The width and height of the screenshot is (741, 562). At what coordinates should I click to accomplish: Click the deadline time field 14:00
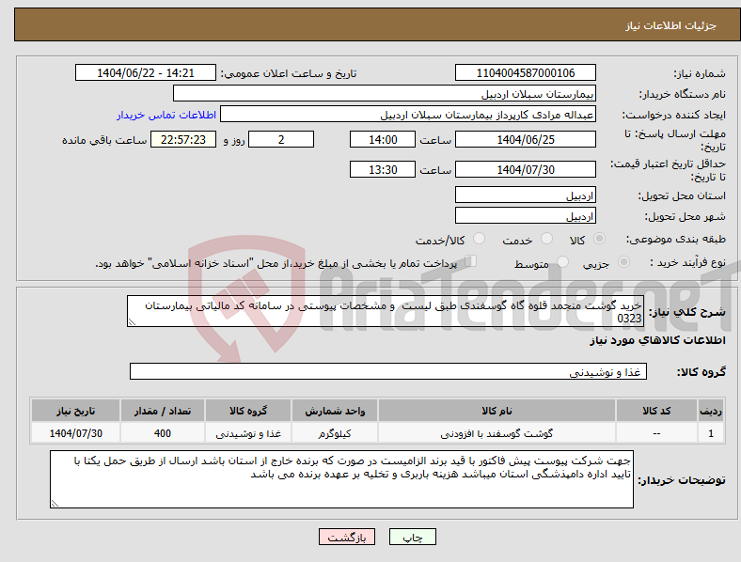[x=383, y=139]
